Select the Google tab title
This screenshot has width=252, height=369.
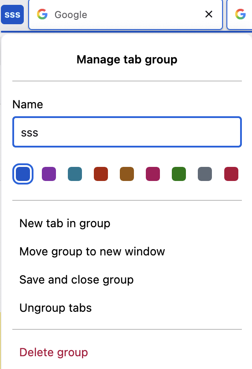point(71,15)
